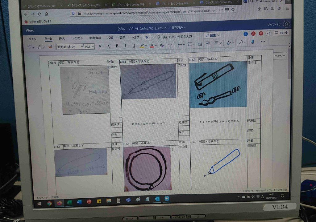Open the Firefox hamburger menu
This screenshot has height=222, width=316.
click(x=288, y=8)
